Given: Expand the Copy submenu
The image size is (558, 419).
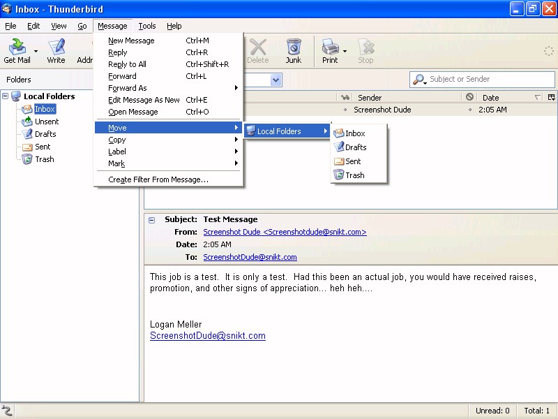Looking at the screenshot, I should (x=169, y=140).
